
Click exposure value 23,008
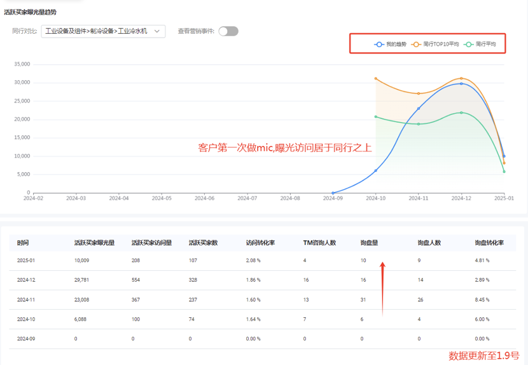coord(82,300)
